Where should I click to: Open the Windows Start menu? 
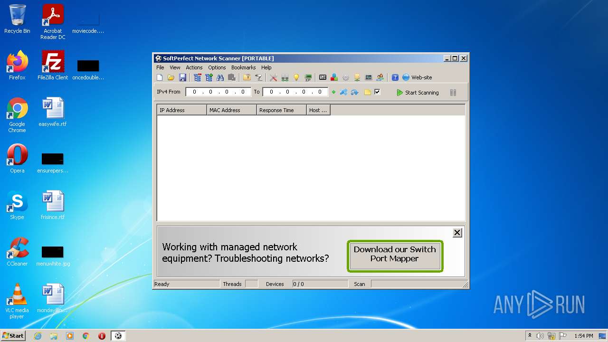pyautogui.click(x=13, y=335)
